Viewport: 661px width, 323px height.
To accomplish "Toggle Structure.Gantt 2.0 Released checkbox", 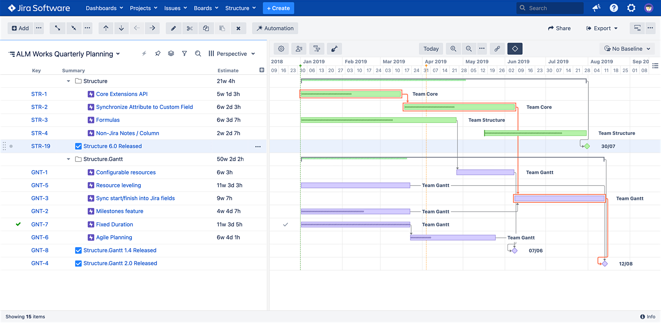I will tap(78, 263).
